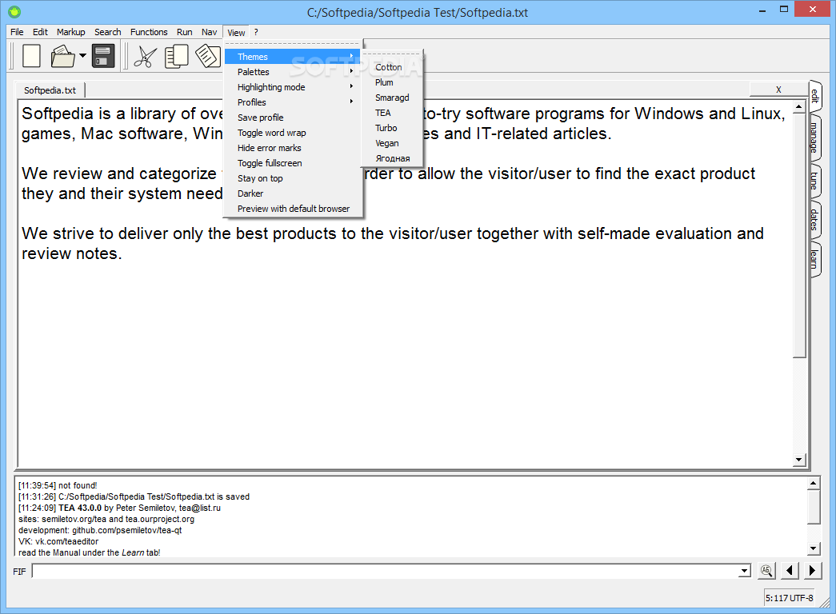The height and width of the screenshot is (614, 836).
Task: Toggle word wrap in View menu
Action: (292, 133)
